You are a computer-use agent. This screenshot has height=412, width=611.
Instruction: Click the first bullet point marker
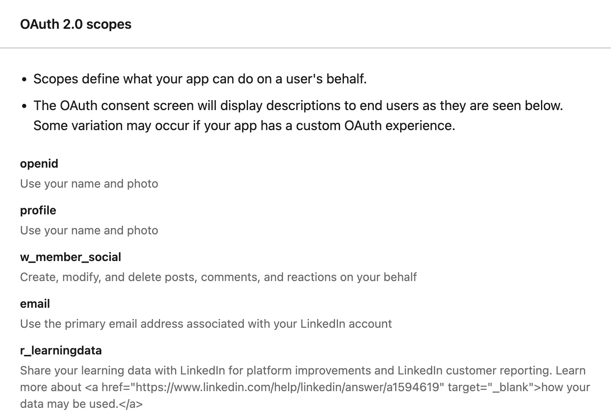point(25,80)
